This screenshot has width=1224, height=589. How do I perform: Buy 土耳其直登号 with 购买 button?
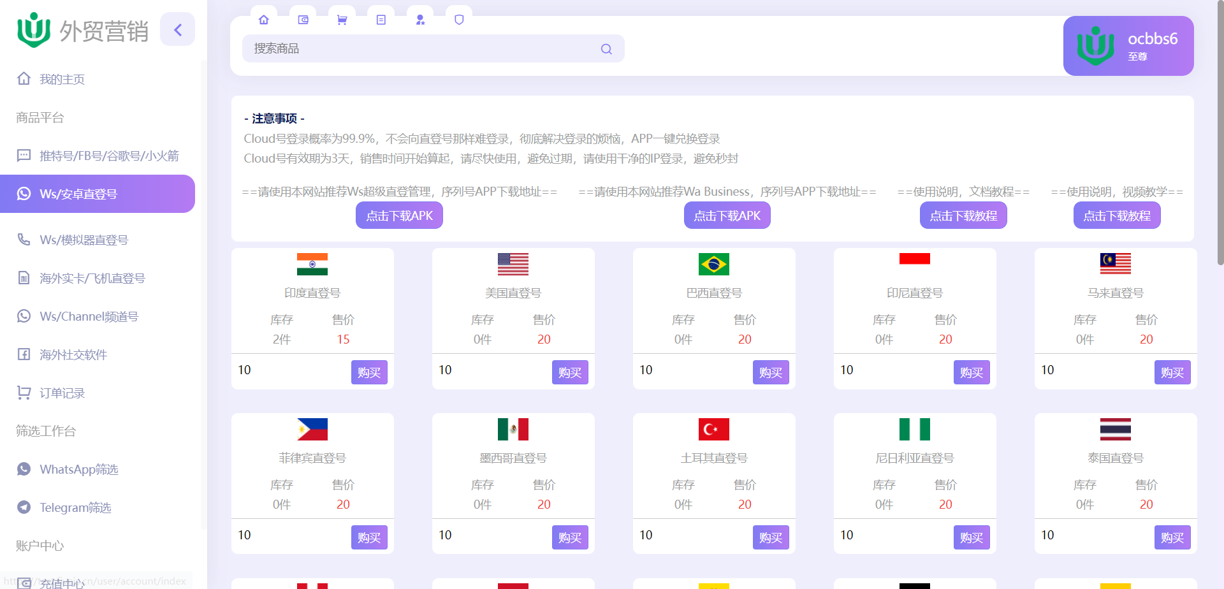(x=771, y=537)
